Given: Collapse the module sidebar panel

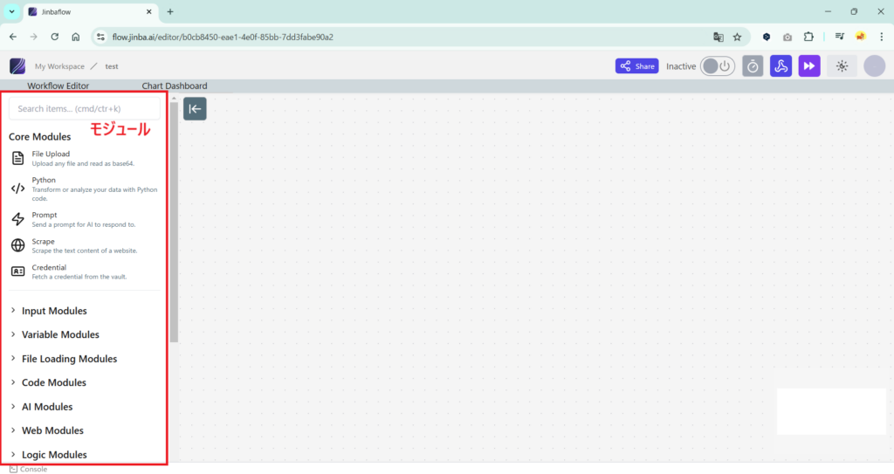Looking at the screenshot, I should pos(195,109).
